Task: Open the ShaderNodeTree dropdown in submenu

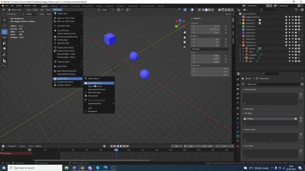Action: click(x=99, y=104)
